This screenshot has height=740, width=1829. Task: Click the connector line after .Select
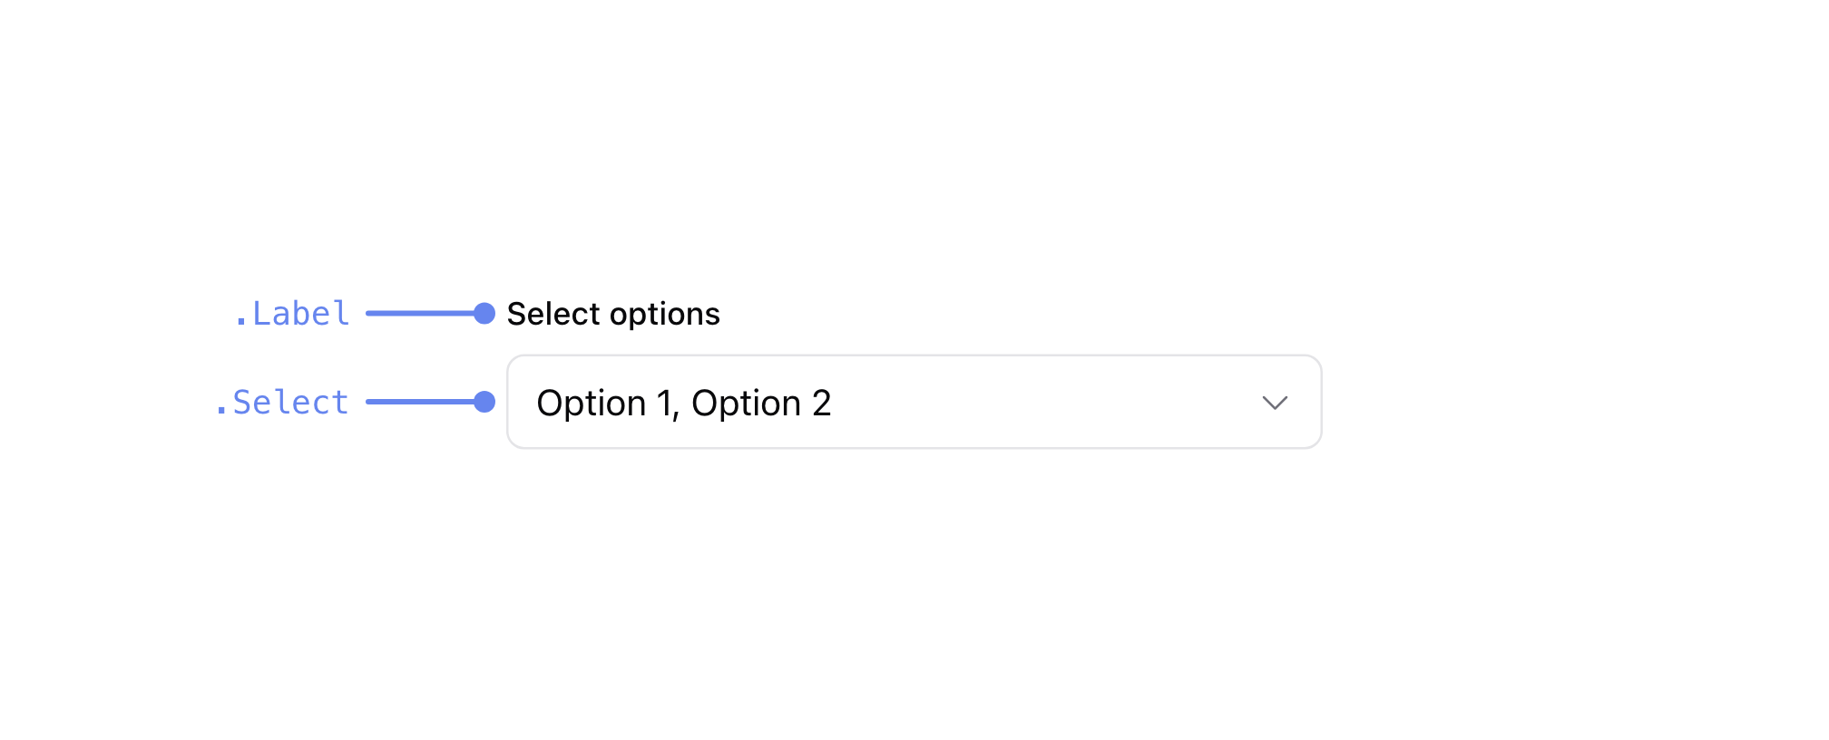pyautogui.click(x=419, y=402)
